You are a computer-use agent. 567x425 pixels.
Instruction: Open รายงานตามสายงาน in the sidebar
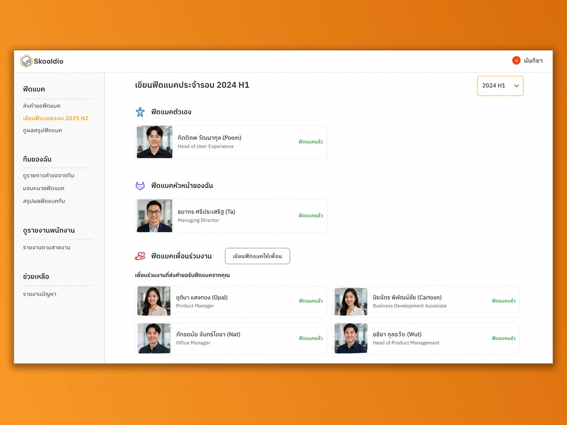pos(47,247)
